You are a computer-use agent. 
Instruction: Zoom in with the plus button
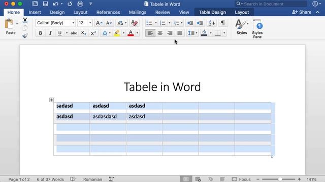coord(299,179)
